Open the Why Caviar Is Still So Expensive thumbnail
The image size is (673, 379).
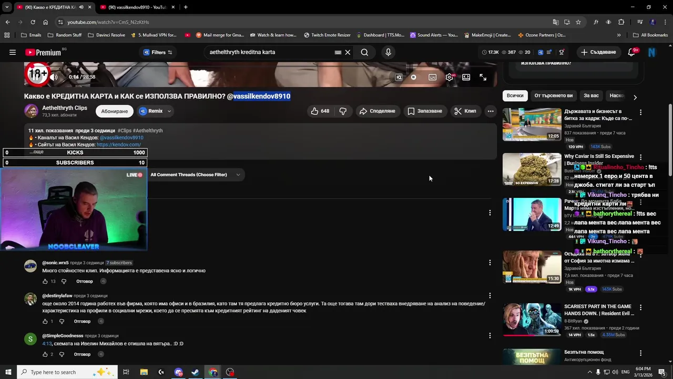[x=532, y=169]
